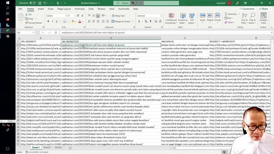Screen dimensions: 274x154
Task: Open Sort & Filter menu
Action: tap(244, 18)
